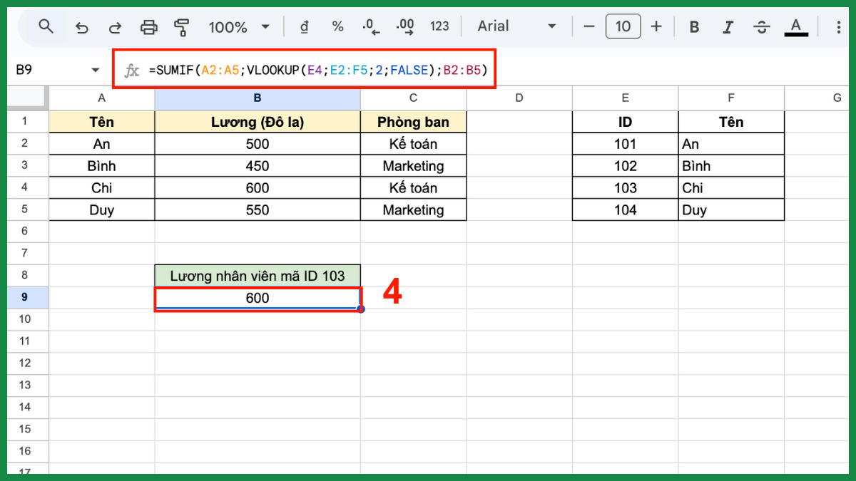Toggle strikethrough formatting
856x481 pixels.
762,27
